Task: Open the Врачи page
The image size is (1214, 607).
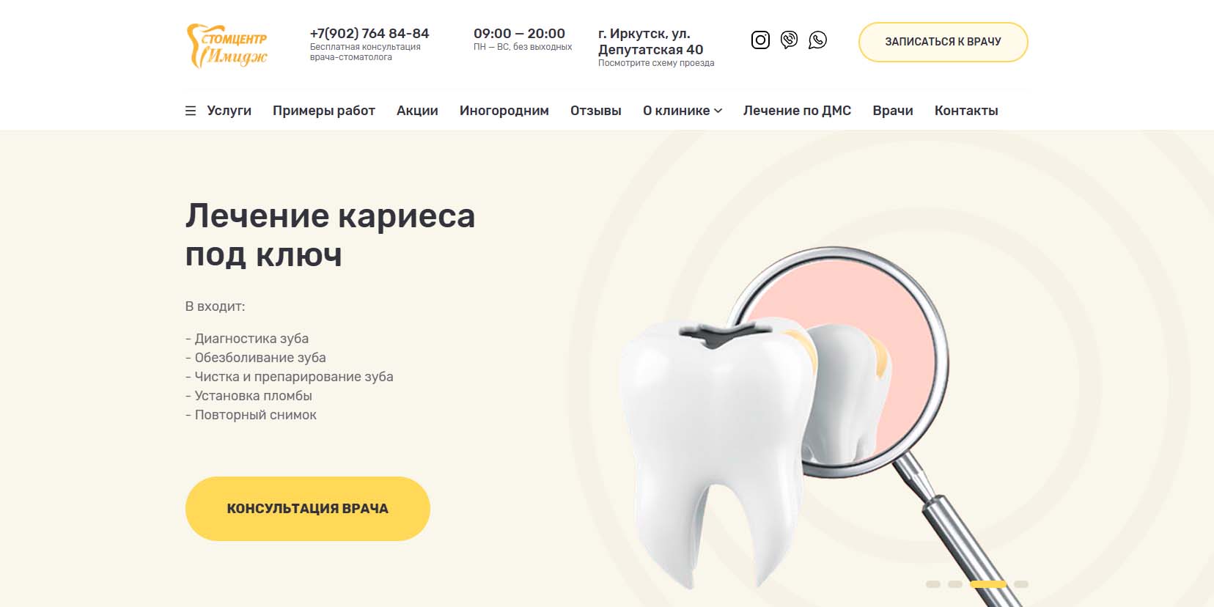Action: click(x=893, y=111)
